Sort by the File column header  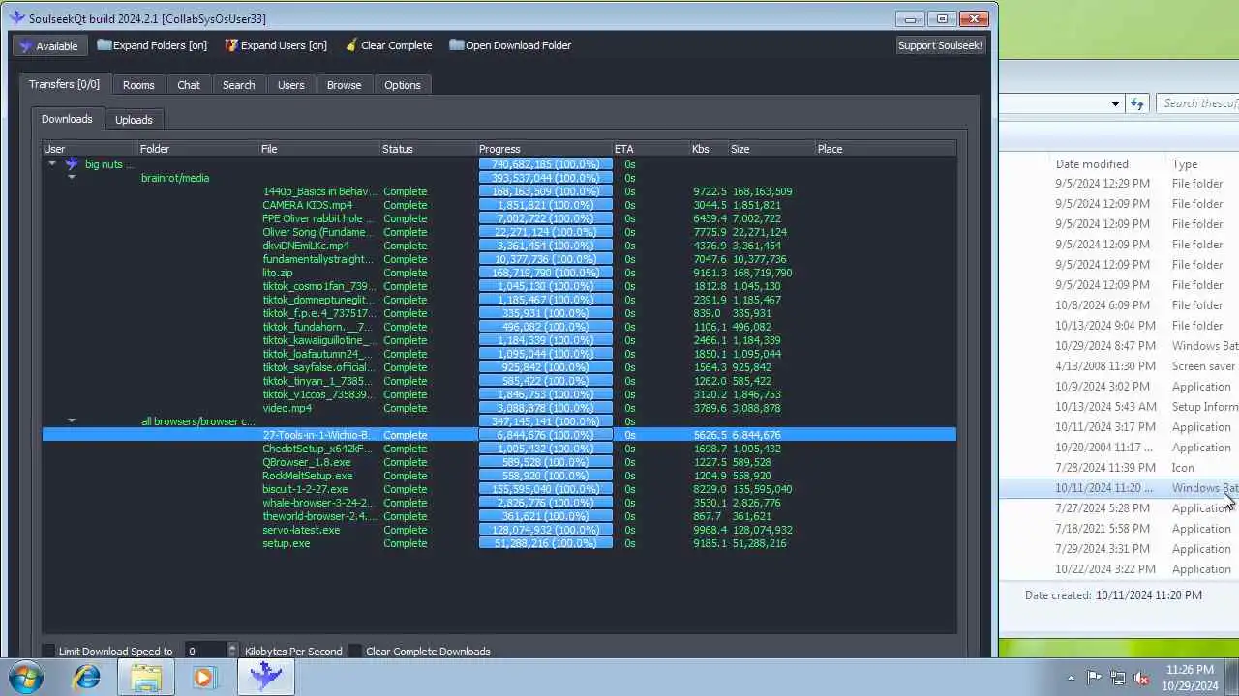(x=319, y=149)
